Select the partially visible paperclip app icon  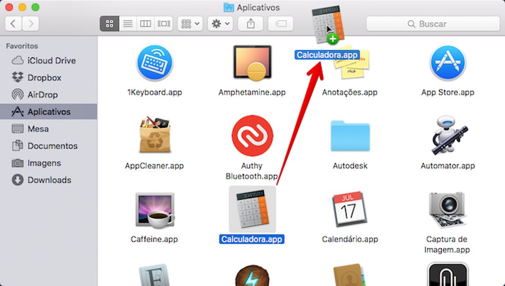click(448, 274)
